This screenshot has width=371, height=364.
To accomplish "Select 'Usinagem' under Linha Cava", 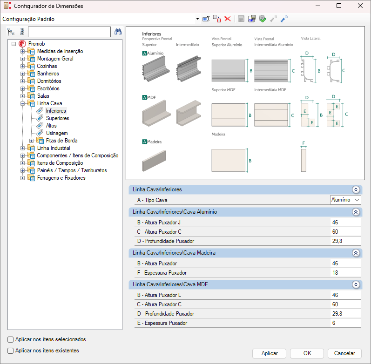I will pyautogui.click(x=56, y=133).
